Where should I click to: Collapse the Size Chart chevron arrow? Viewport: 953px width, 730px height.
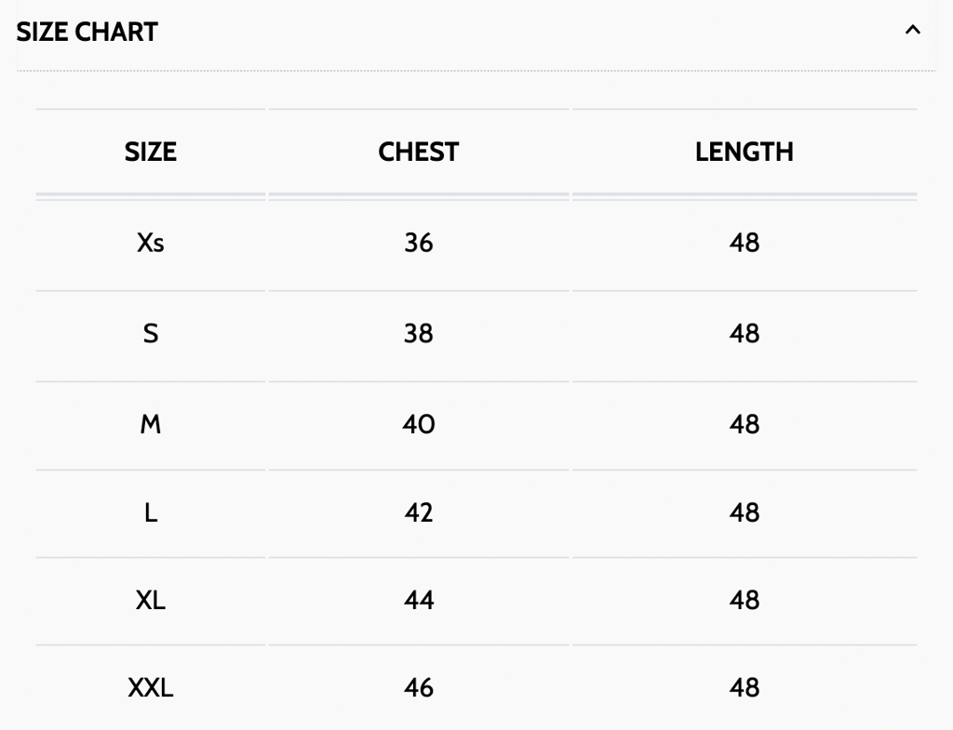click(912, 31)
